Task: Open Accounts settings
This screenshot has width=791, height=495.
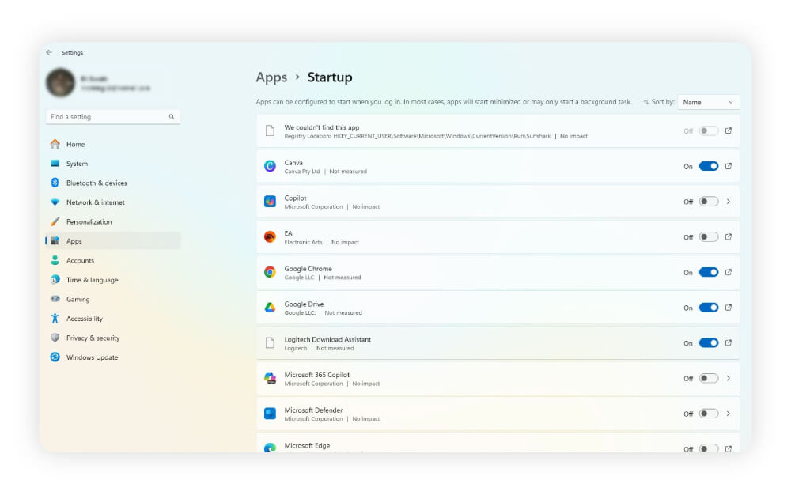Action: tap(113, 261)
